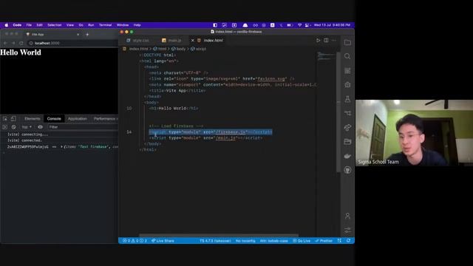Reload the browser page
The height and width of the screenshot is (266, 473).
pos(21,43)
